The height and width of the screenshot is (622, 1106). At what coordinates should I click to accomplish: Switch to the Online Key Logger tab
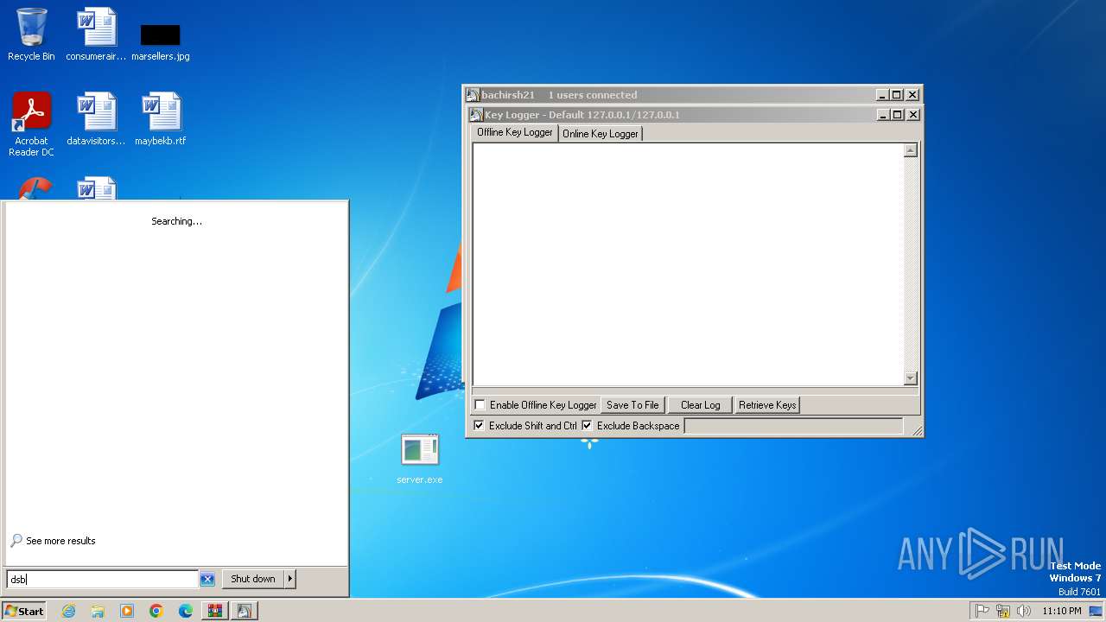pos(601,134)
